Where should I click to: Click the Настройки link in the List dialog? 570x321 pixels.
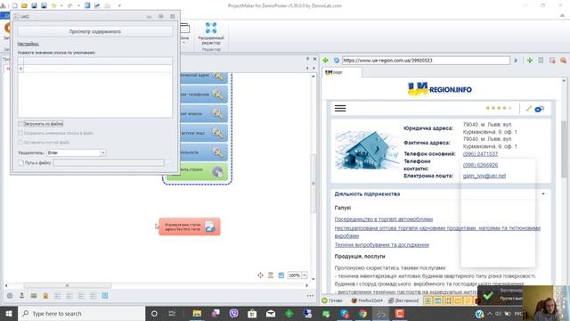click(28, 44)
